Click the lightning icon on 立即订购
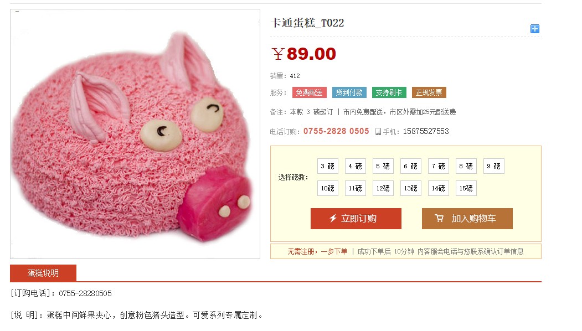582x331 pixels. [333, 219]
